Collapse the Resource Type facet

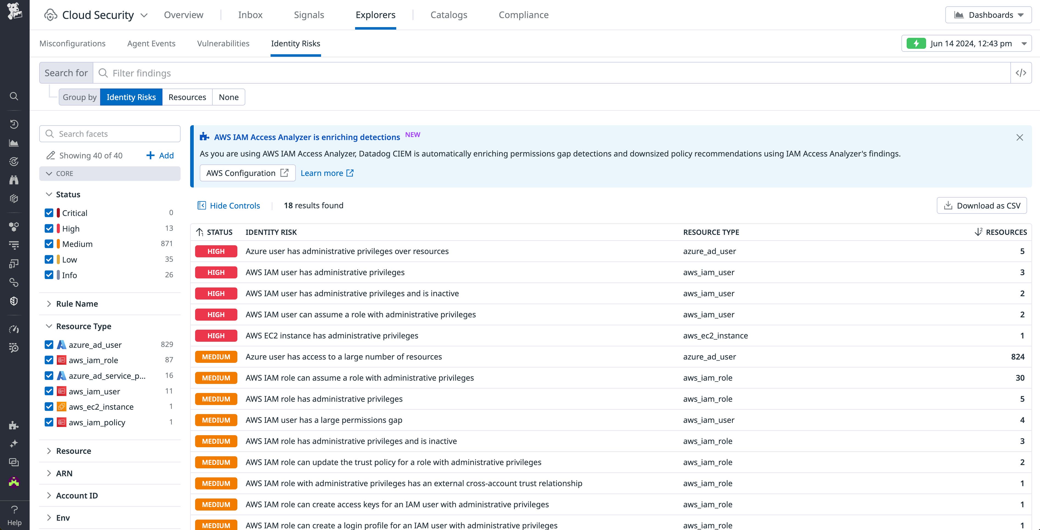coord(49,326)
